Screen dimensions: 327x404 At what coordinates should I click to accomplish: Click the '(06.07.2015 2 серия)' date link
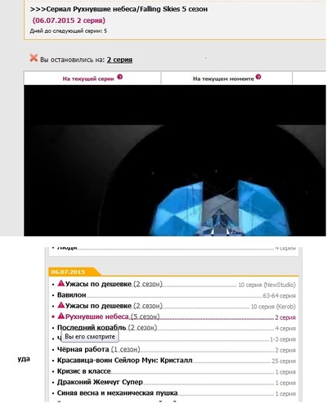tap(69, 20)
